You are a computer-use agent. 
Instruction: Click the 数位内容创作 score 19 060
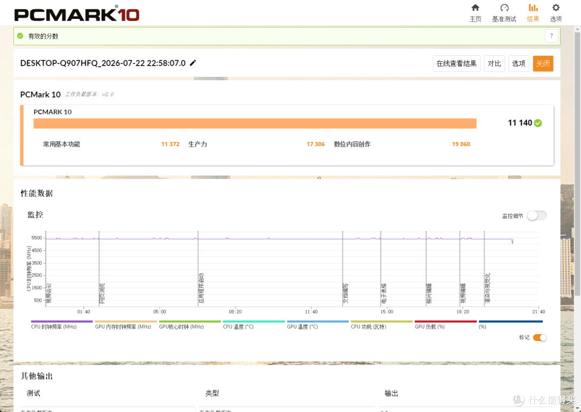pyautogui.click(x=461, y=144)
